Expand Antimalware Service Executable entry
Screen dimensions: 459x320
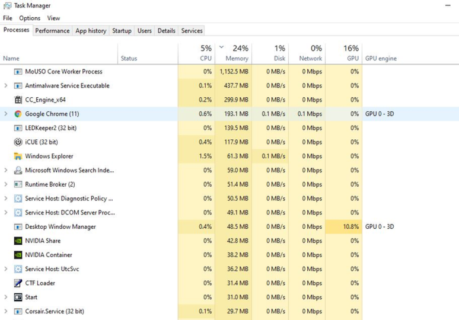click(x=5, y=85)
